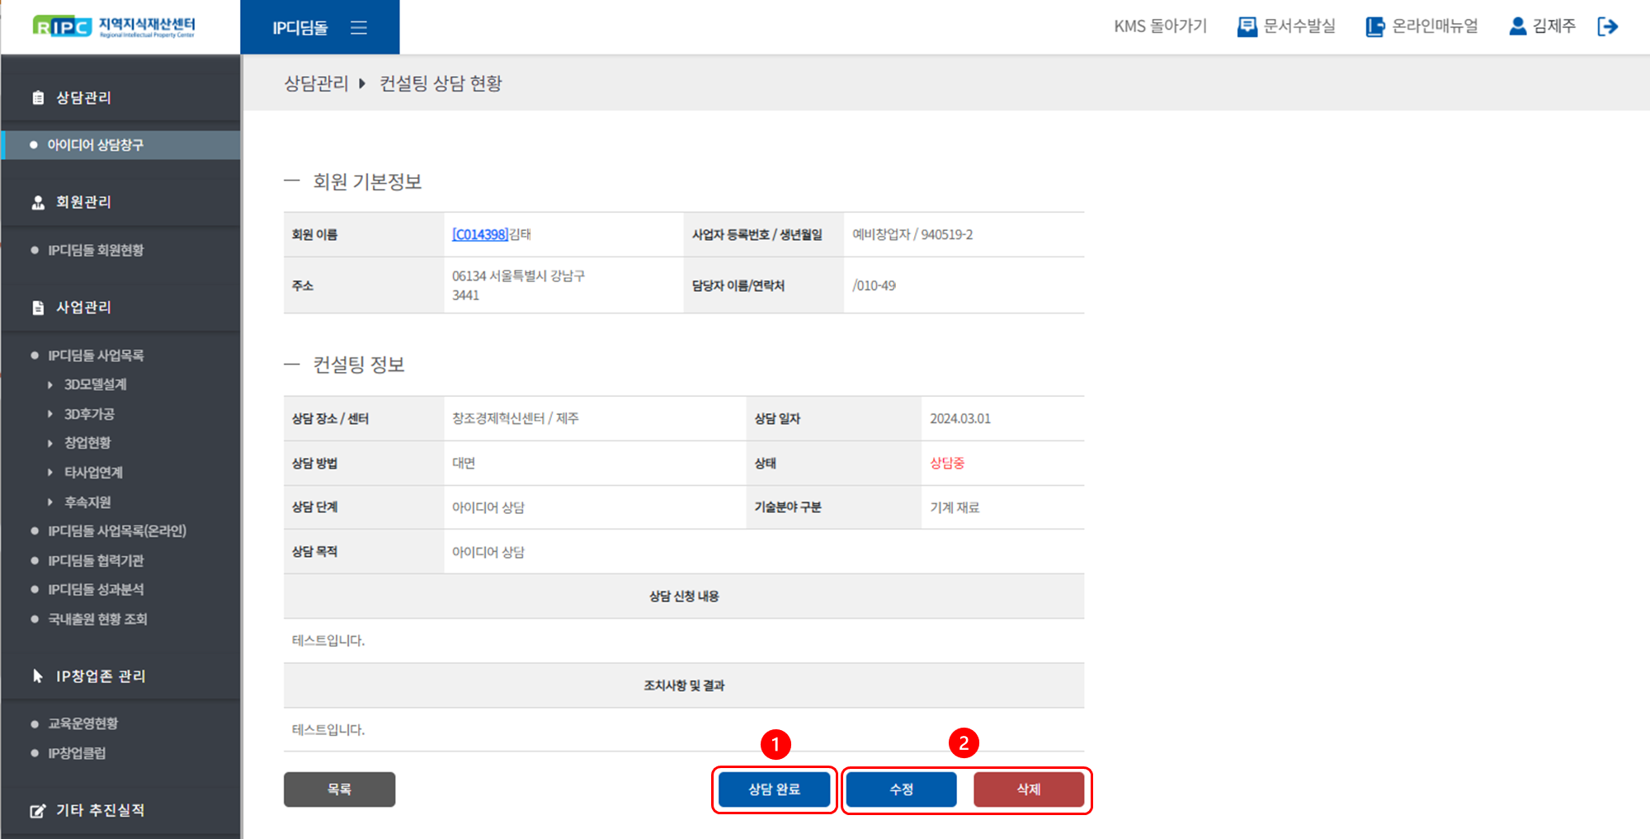The image size is (1650, 839).
Task: Click the RIPC 지역지식재산센터 logo
Action: 114,26
